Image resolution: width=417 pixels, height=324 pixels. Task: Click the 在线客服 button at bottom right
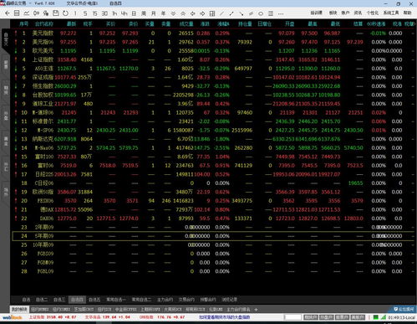pyautogui.click(x=404, y=309)
